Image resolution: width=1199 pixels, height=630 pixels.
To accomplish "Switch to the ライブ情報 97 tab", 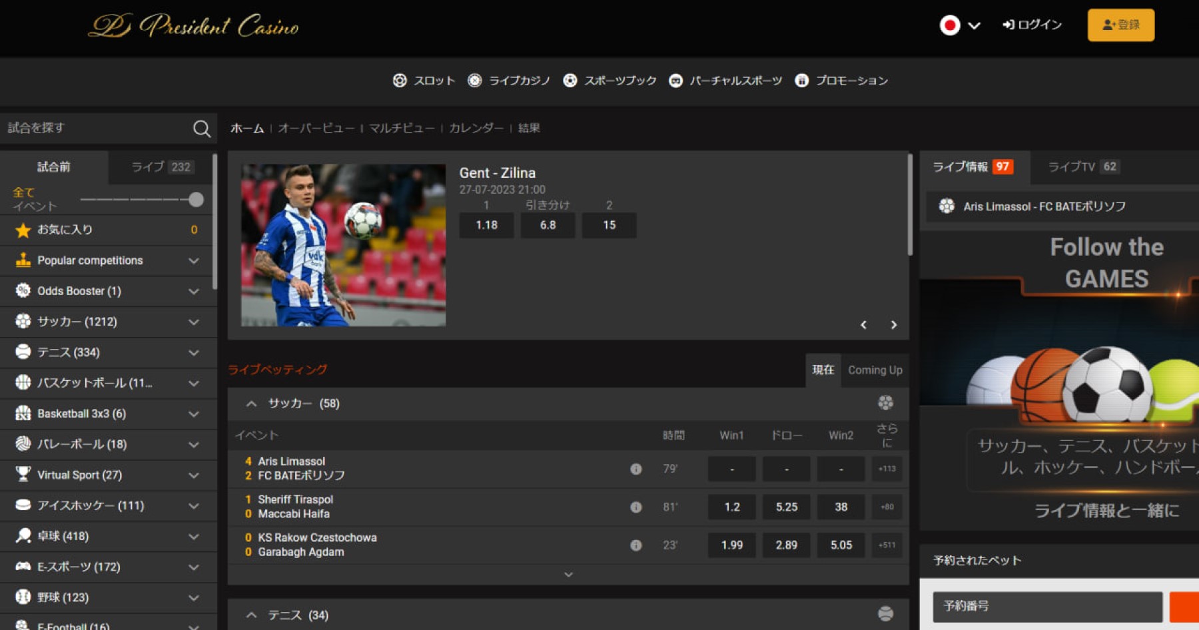I will click(973, 166).
